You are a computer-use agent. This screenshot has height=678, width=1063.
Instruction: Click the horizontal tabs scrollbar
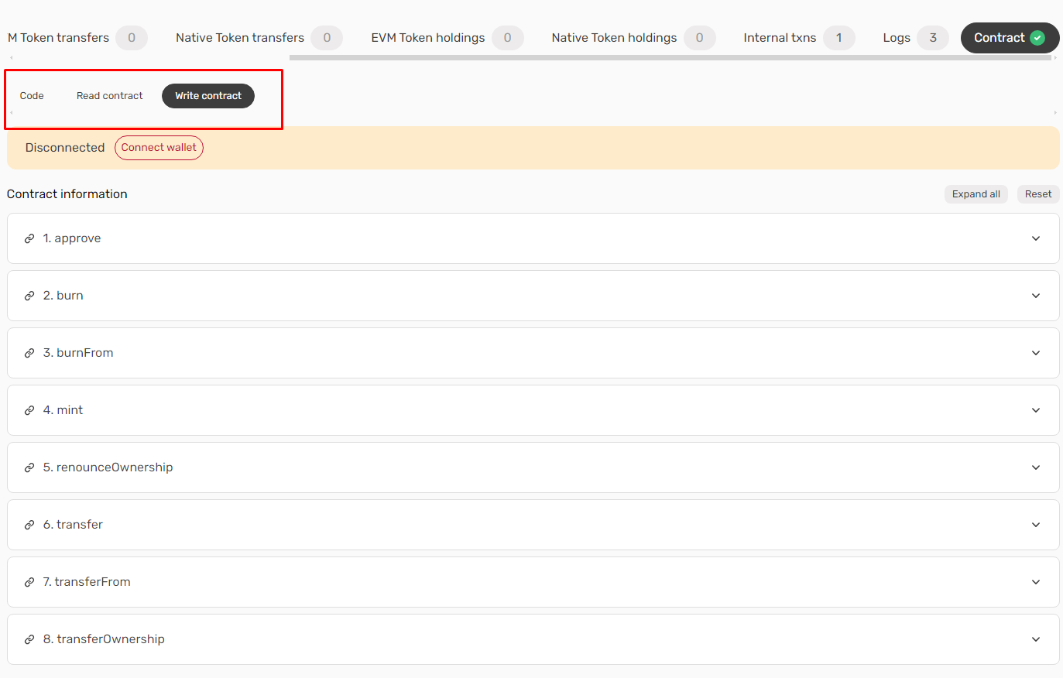point(670,58)
